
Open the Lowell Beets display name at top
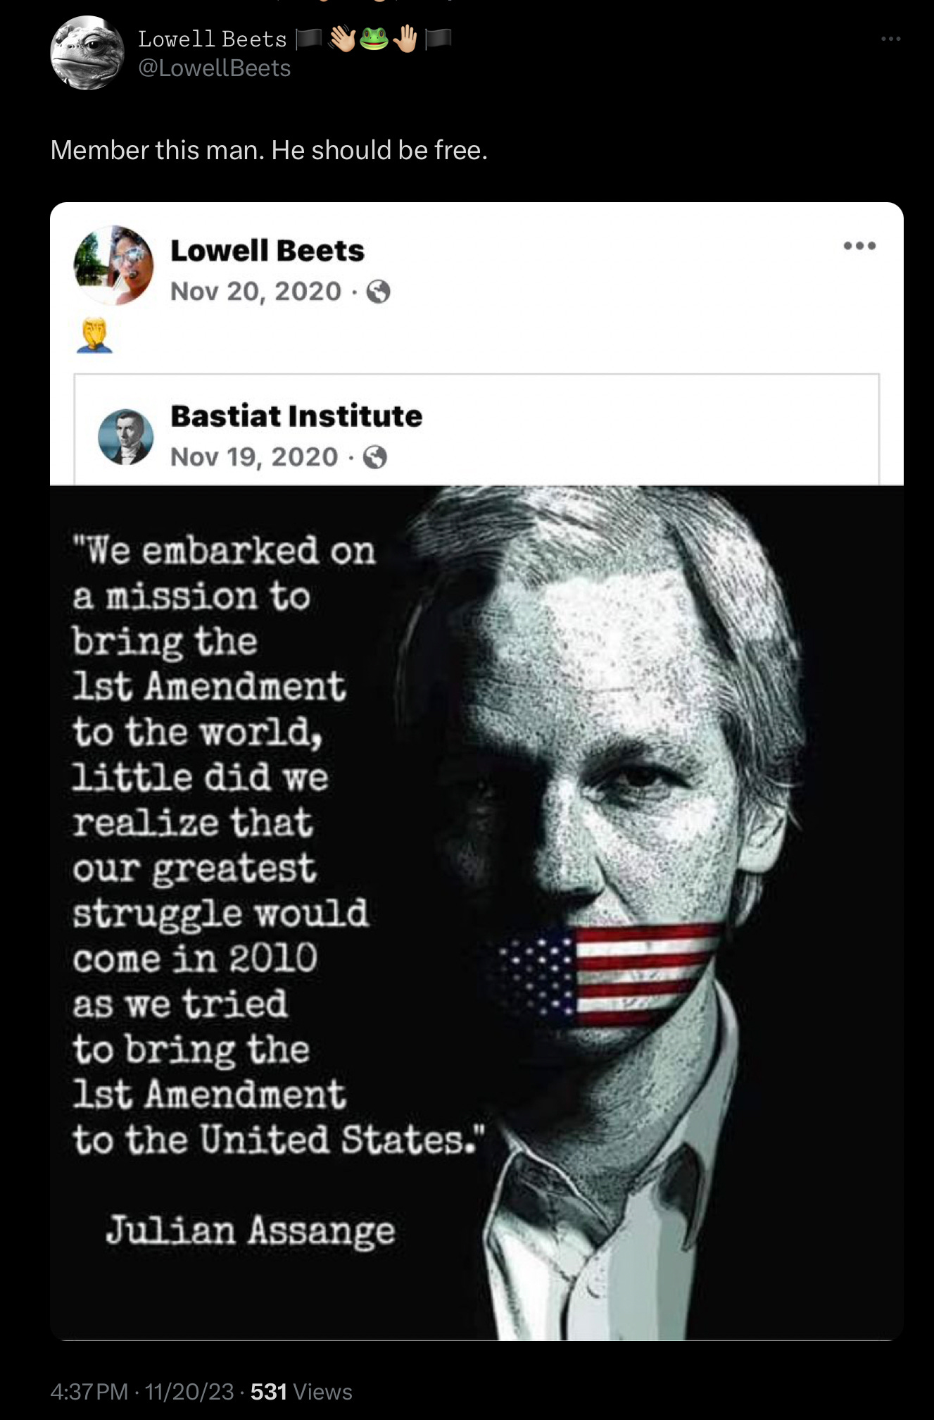(x=213, y=39)
